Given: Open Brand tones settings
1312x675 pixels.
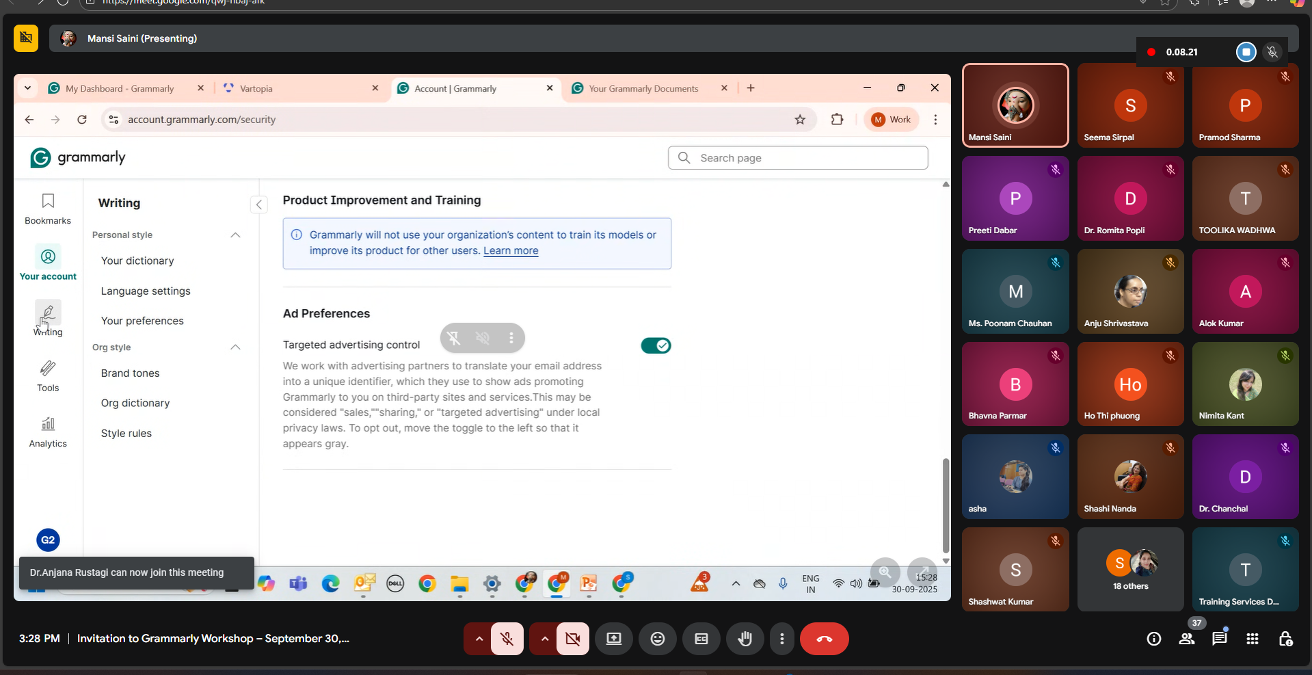Looking at the screenshot, I should [130, 373].
